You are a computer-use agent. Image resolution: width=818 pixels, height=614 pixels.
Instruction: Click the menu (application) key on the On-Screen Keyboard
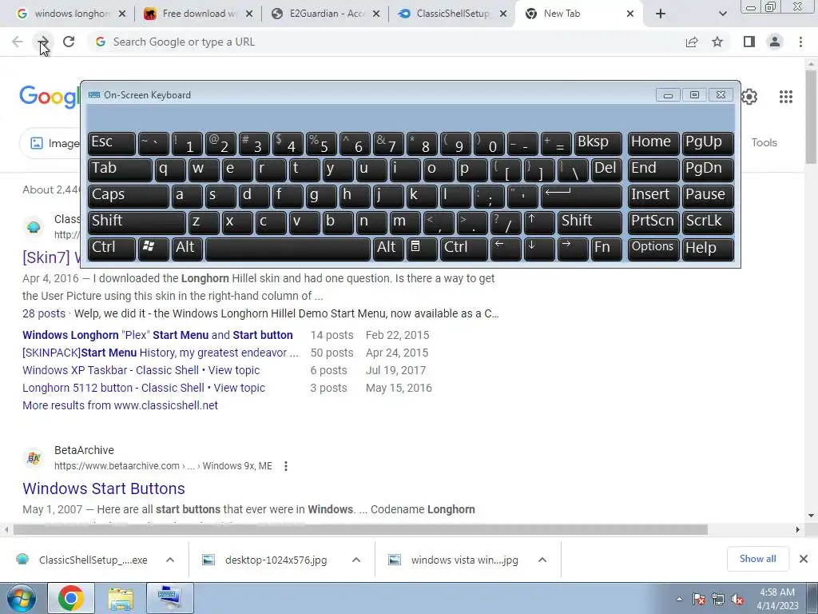click(x=422, y=249)
